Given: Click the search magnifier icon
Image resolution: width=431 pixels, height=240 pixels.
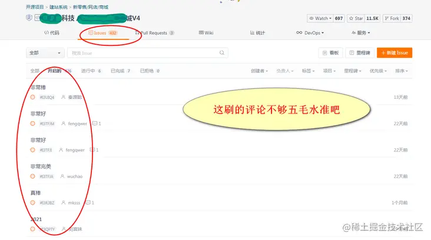Looking at the screenshot, I should tap(222, 53).
